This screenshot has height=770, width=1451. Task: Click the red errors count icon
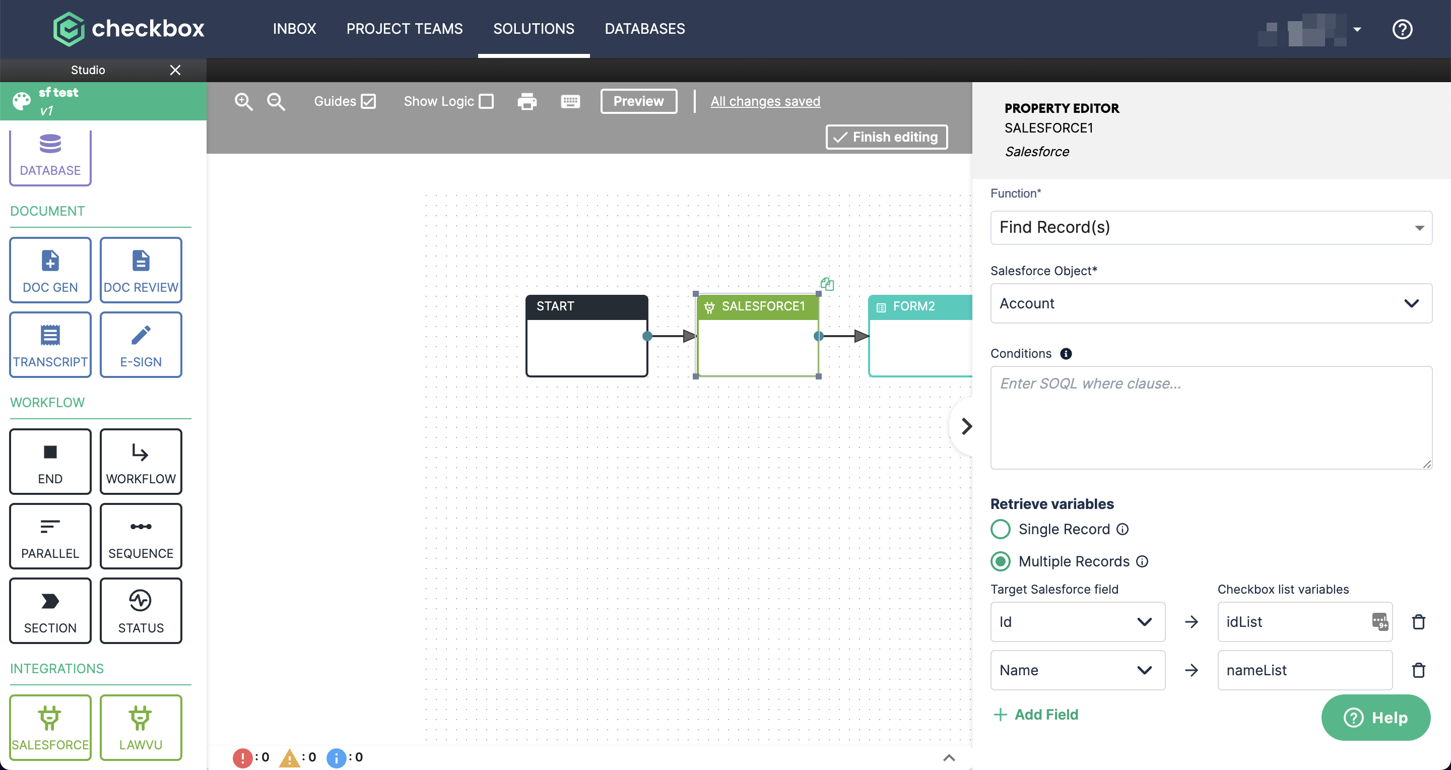pyautogui.click(x=242, y=757)
